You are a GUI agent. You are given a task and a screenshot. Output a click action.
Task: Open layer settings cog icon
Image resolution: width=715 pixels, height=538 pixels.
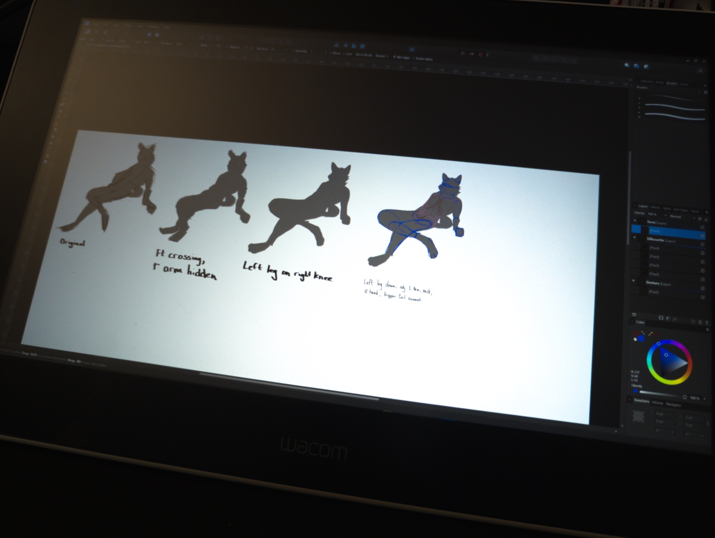(x=699, y=219)
